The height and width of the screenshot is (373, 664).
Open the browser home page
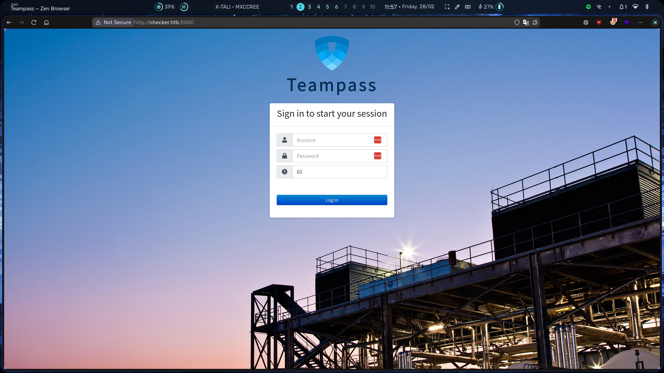[x=46, y=22]
